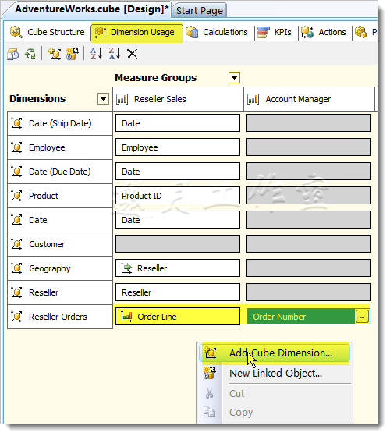Select the Date (Due Date) dimension row
This screenshot has width=390, height=436.
pos(60,172)
